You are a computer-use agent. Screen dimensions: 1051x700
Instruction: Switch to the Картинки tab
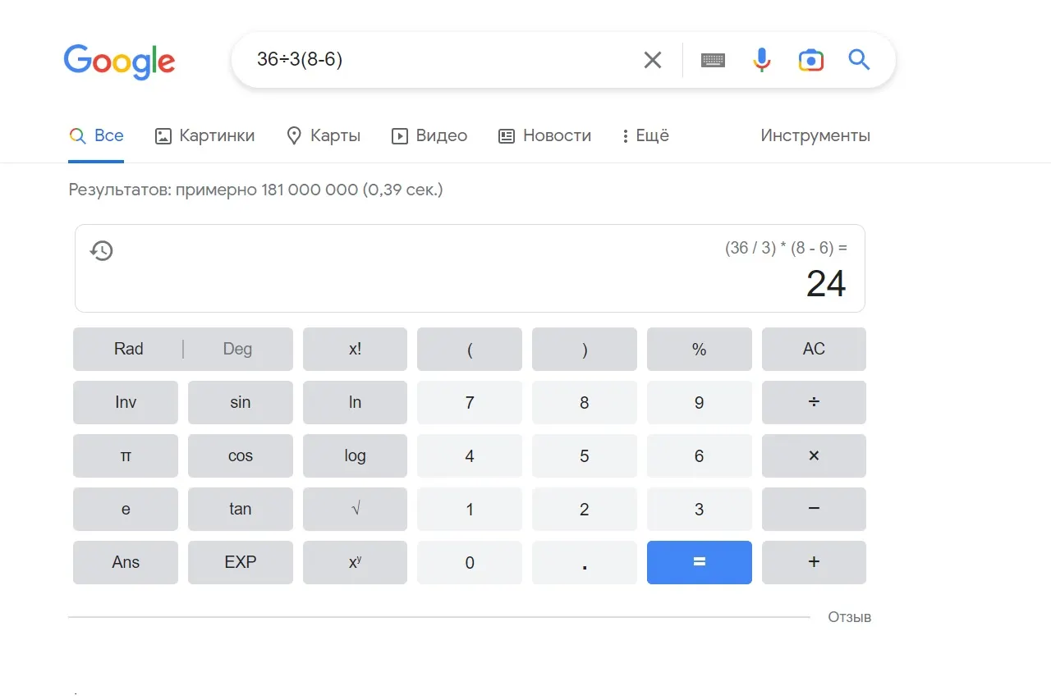205,136
